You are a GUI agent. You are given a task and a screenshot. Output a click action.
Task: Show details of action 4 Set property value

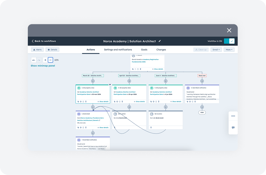point(176,102)
